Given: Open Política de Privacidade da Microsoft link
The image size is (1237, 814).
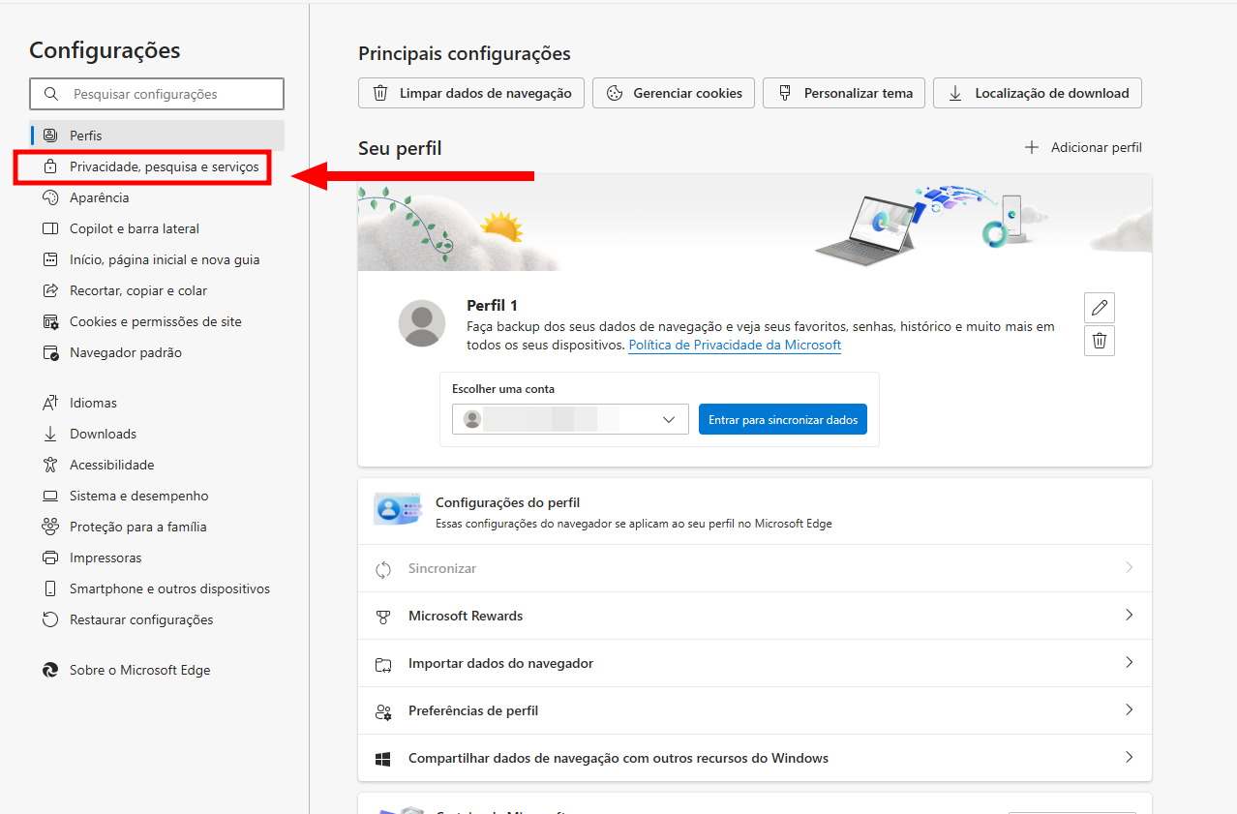Looking at the screenshot, I should [734, 345].
